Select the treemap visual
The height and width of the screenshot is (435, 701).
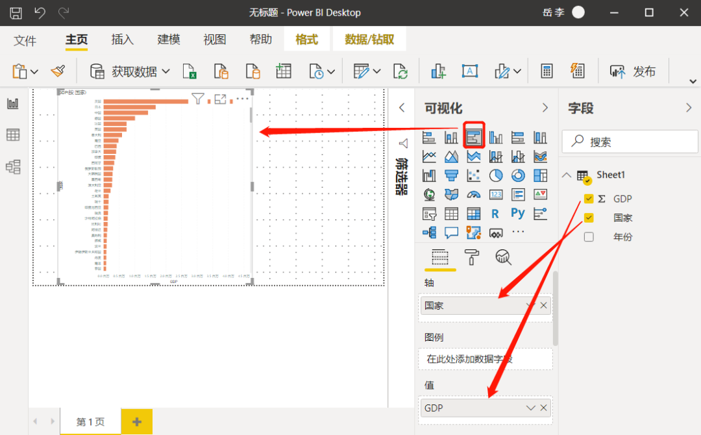click(540, 175)
